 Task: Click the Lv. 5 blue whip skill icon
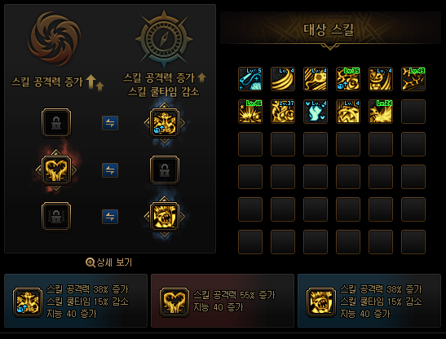point(250,79)
